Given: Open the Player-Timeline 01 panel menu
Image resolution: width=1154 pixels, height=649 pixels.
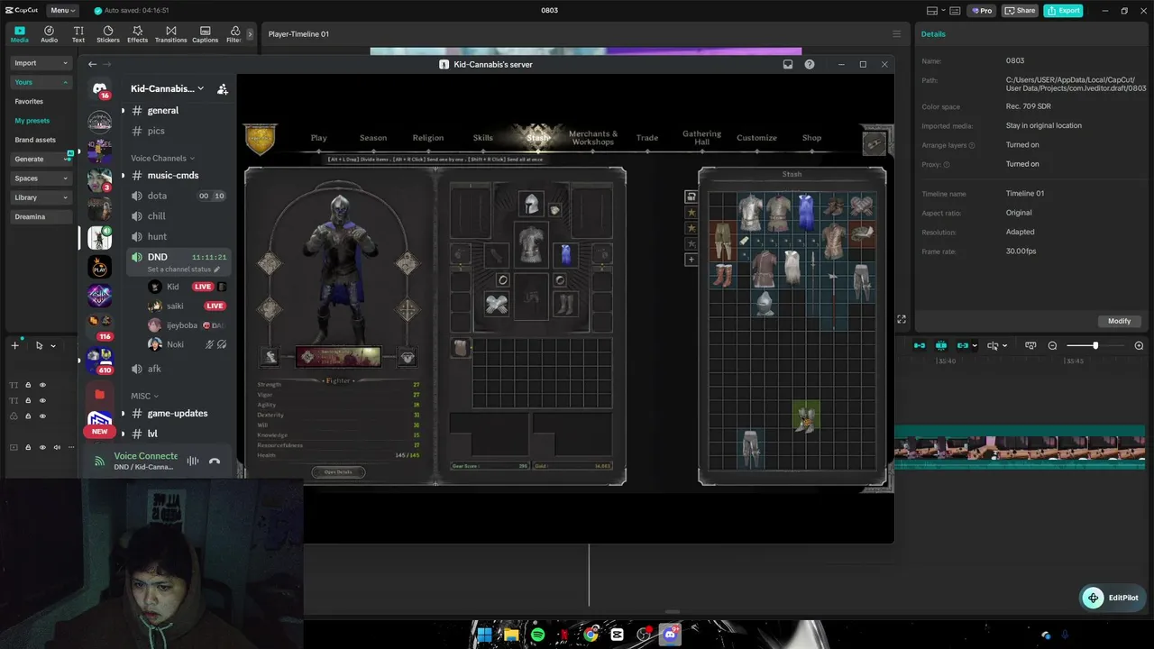Looking at the screenshot, I should pyautogui.click(x=896, y=34).
